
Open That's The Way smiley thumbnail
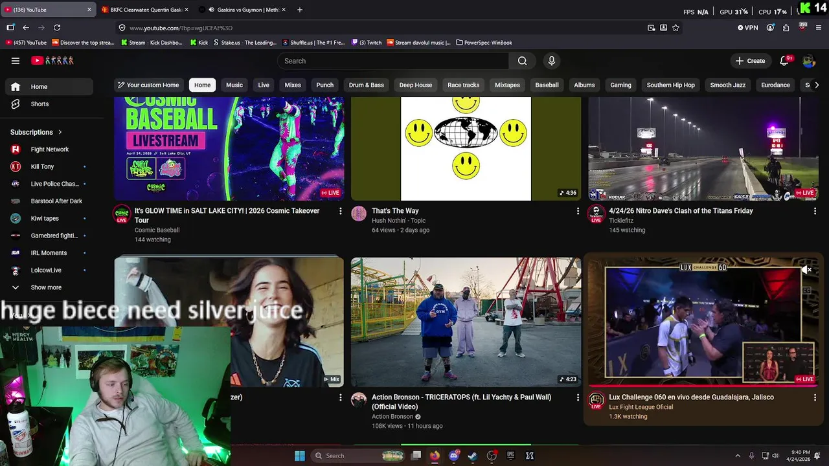tap(466, 149)
